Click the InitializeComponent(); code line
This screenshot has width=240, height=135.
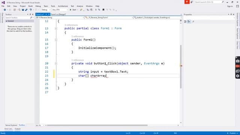pyautogui.click(x=97, y=48)
